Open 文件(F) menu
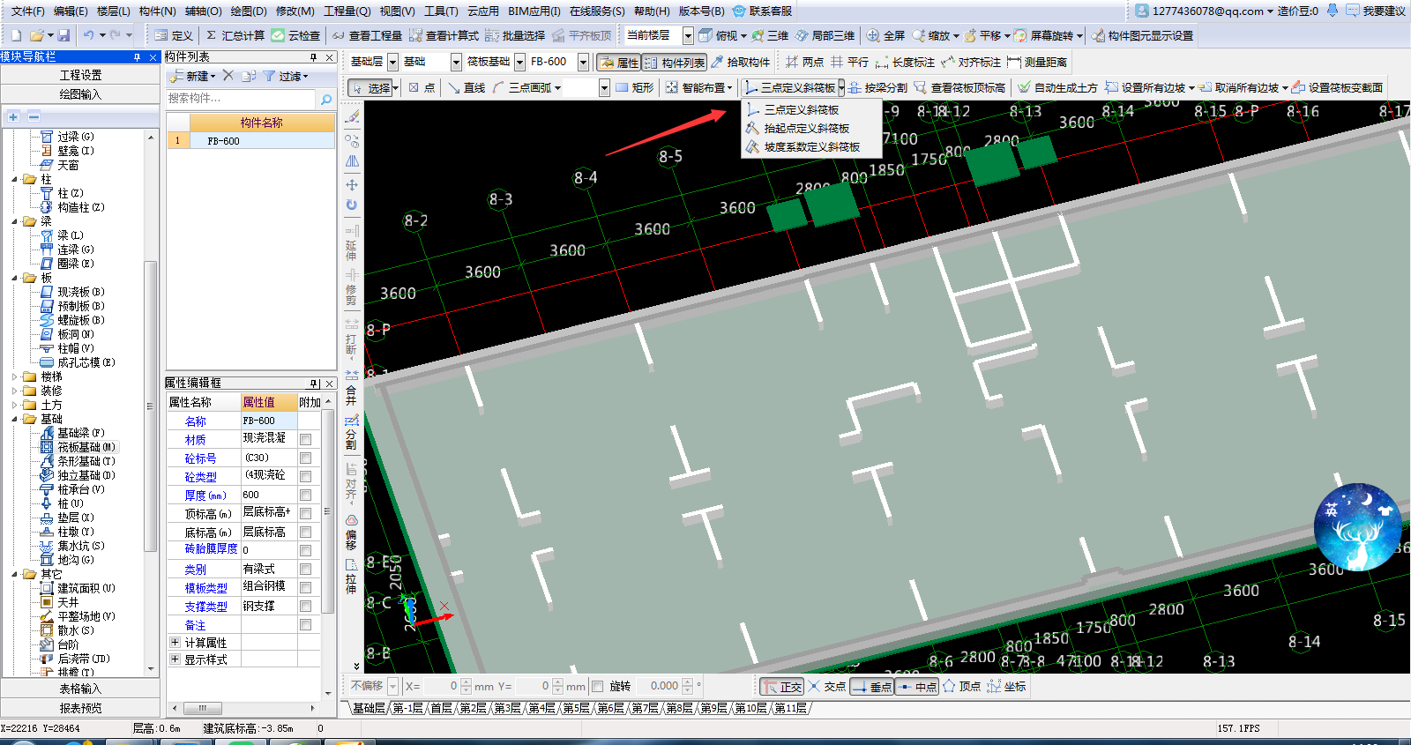The image size is (1411, 745). point(27,11)
